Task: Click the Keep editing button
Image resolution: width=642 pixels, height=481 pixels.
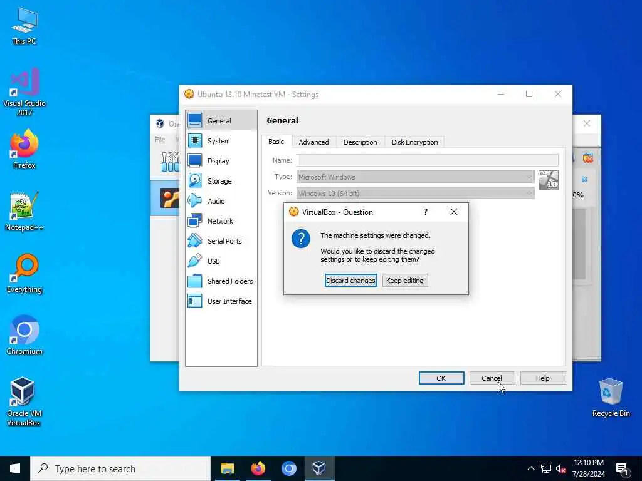Action: pyautogui.click(x=405, y=281)
